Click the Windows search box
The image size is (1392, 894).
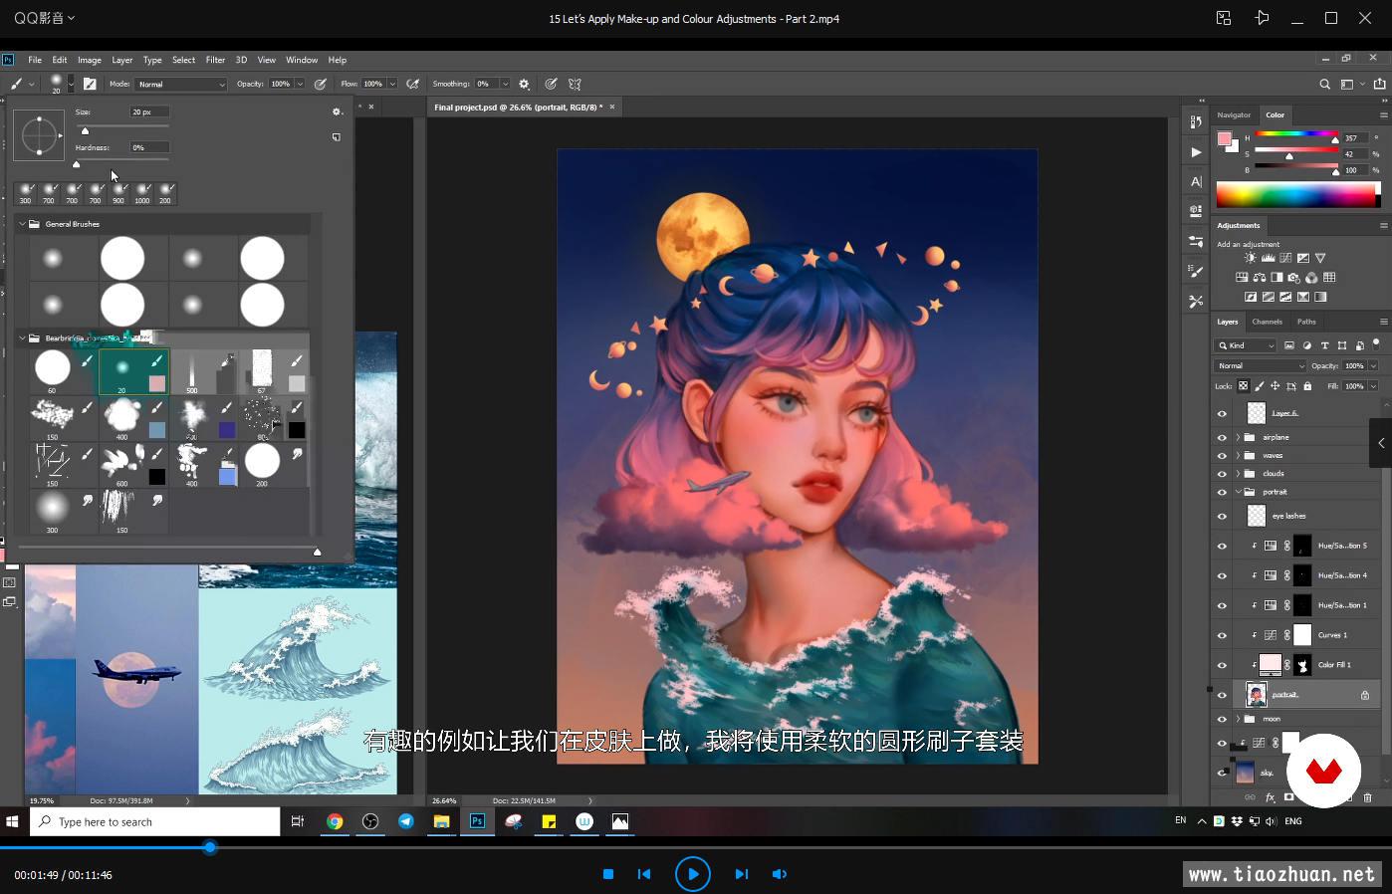click(156, 821)
